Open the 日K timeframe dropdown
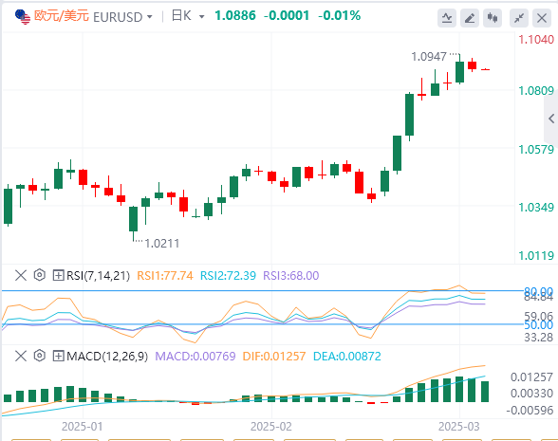Image resolution: width=558 pixels, height=441 pixels. click(188, 16)
